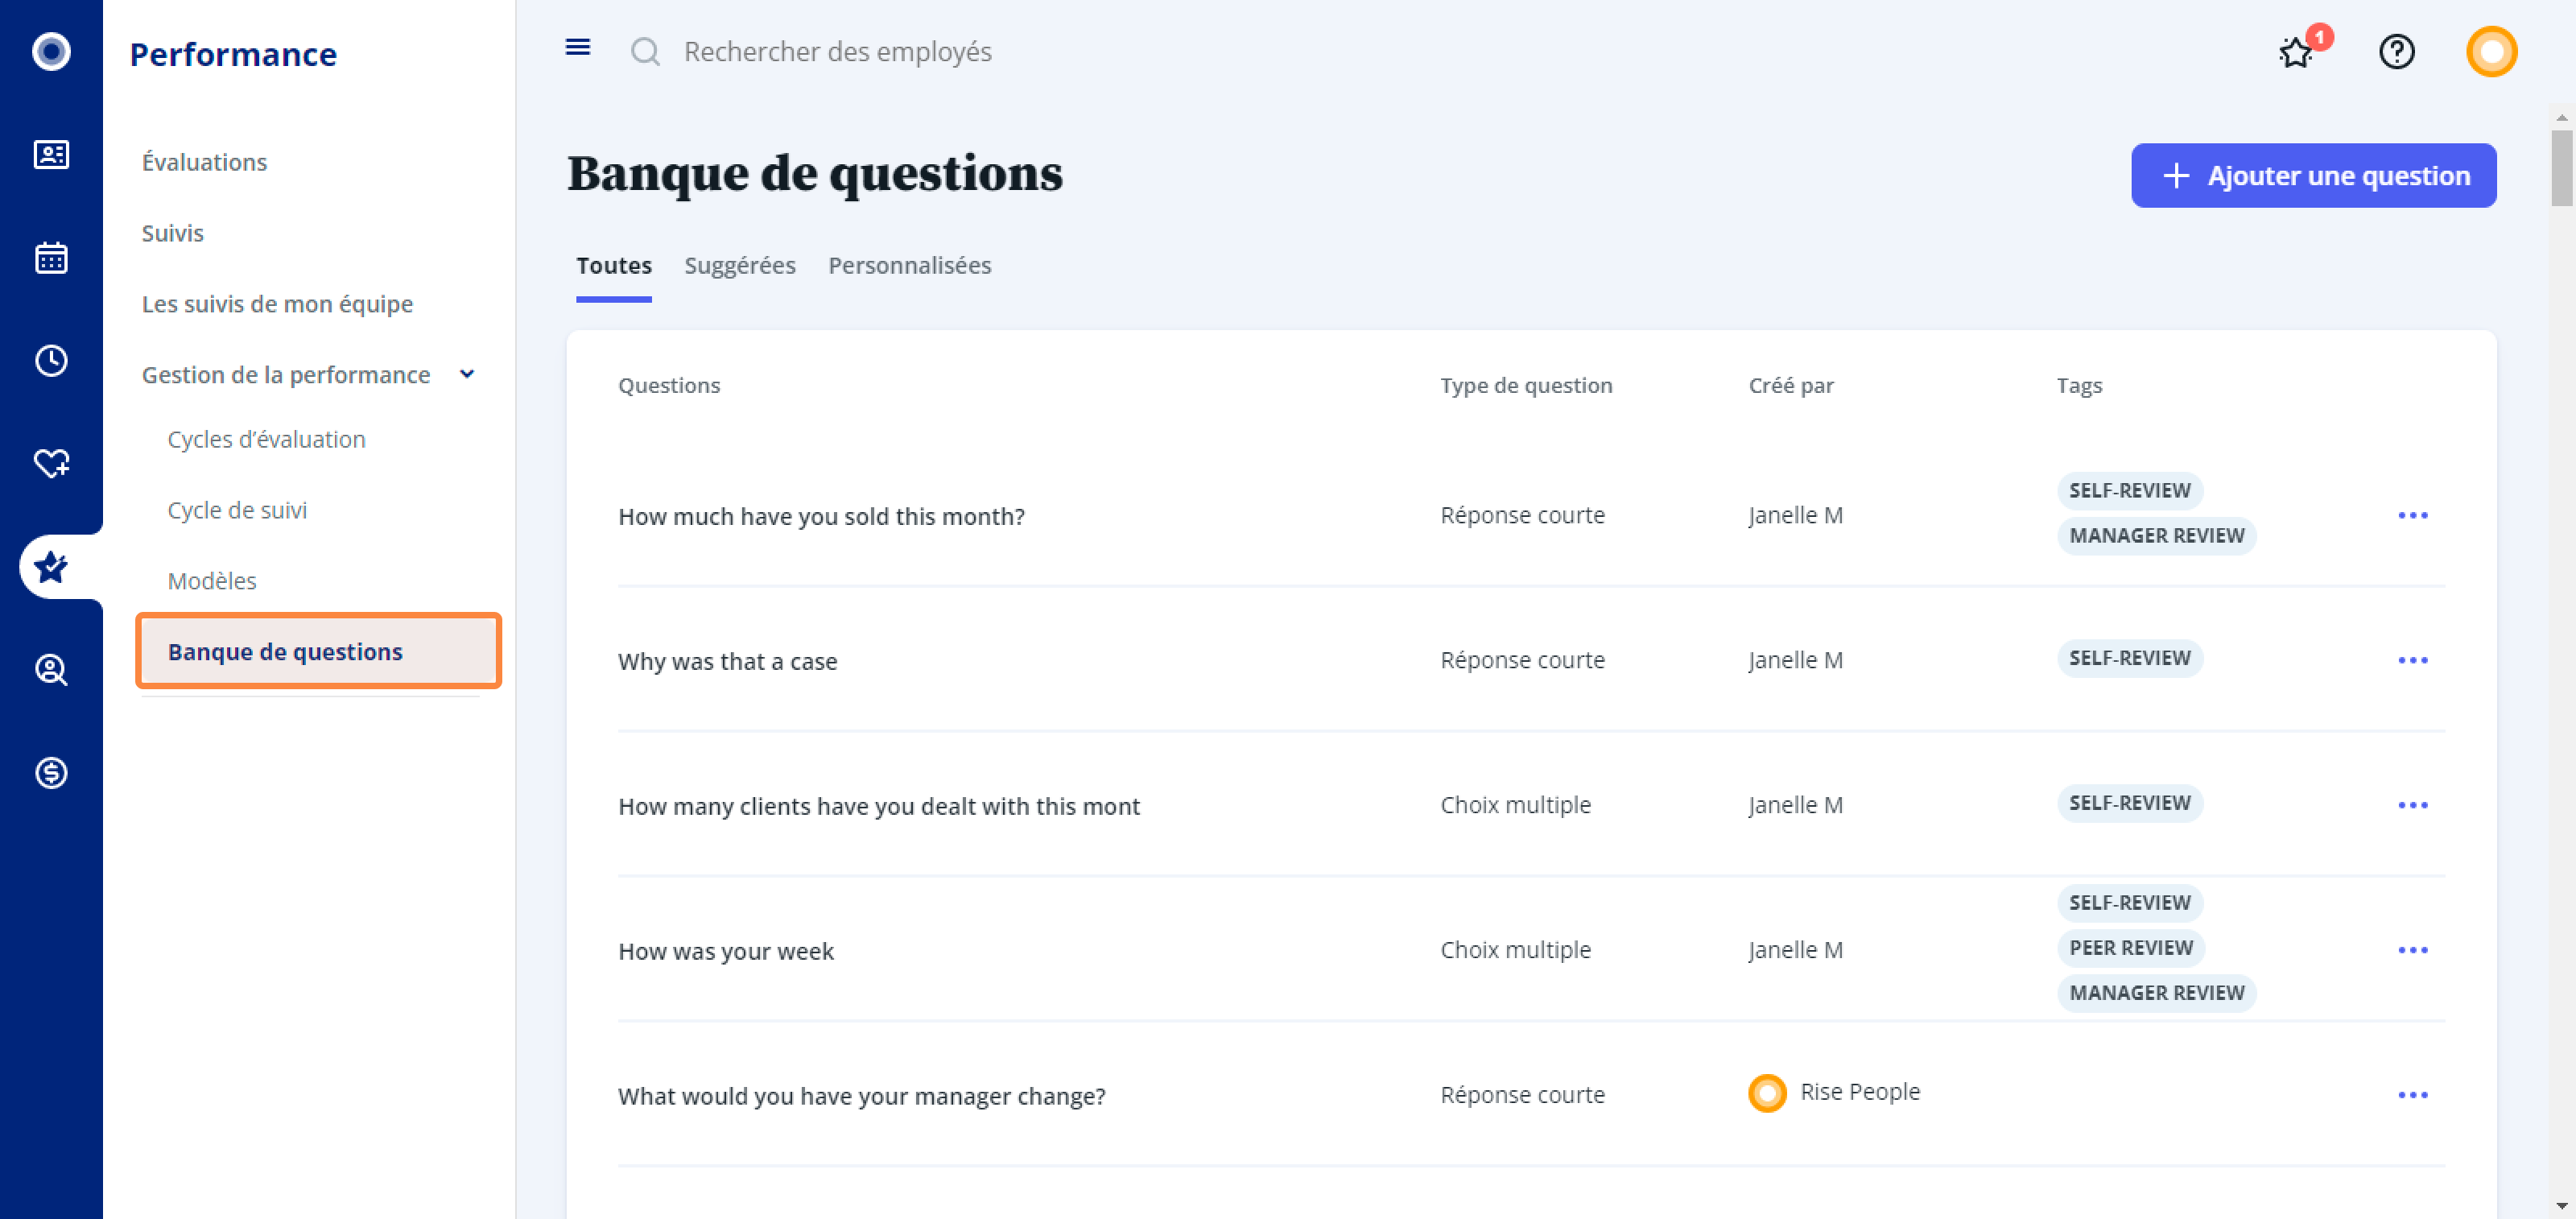
Task: Open the clock time-tracking sidebar icon
Action: point(51,360)
